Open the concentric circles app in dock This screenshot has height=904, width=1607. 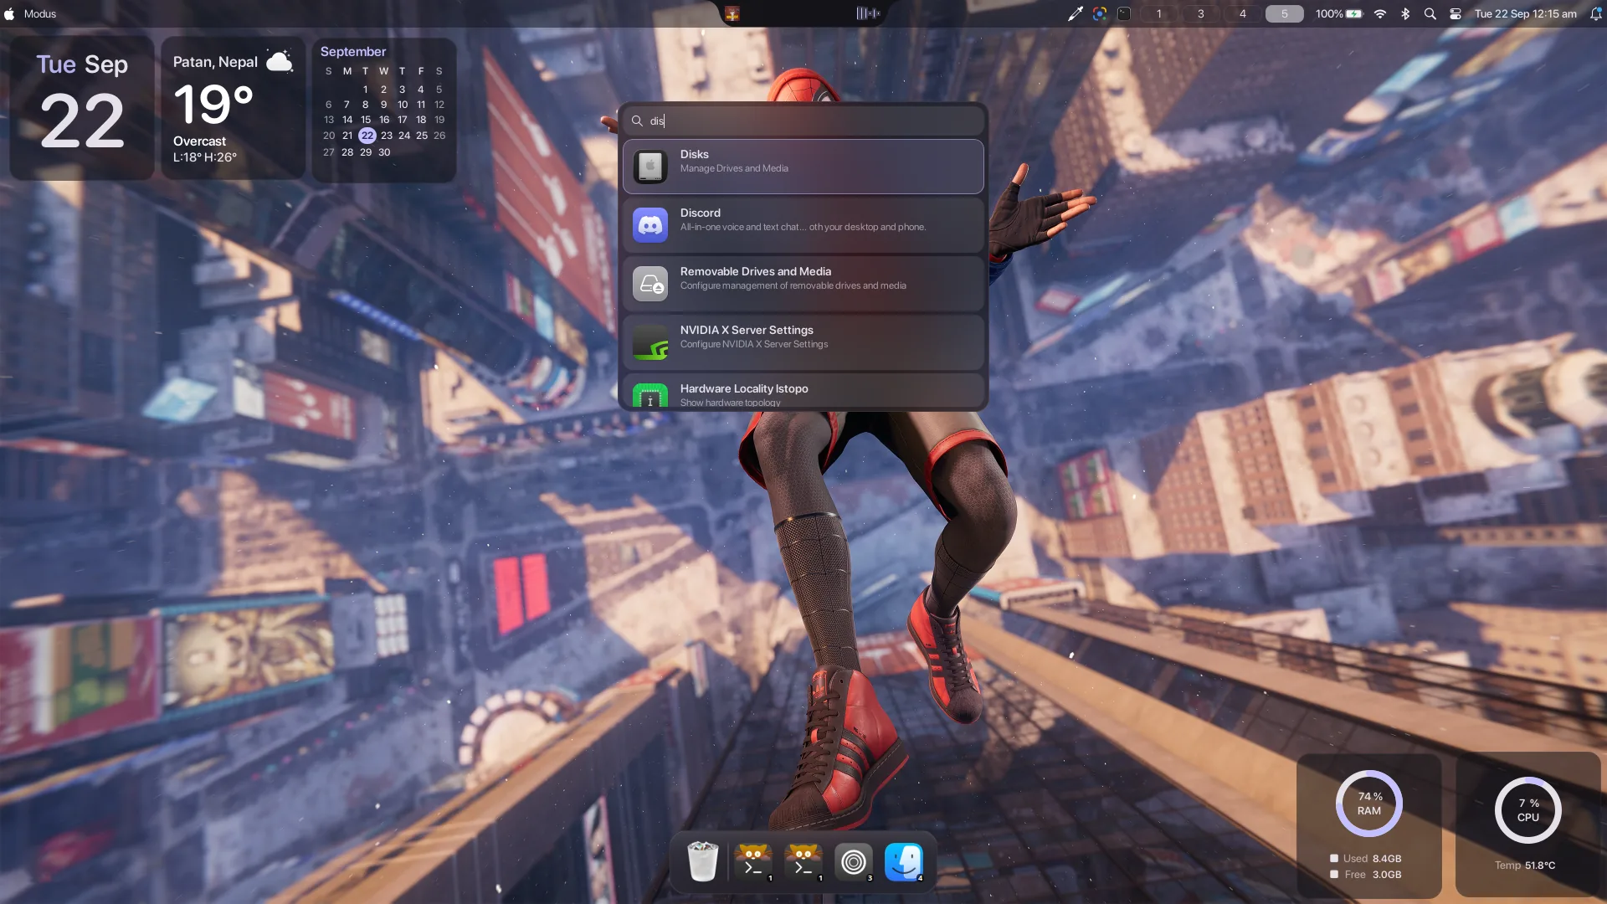854,861
